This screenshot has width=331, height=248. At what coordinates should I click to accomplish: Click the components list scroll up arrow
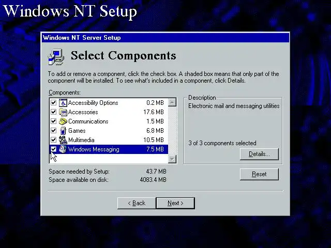pyautogui.click(x=172, y=102)
